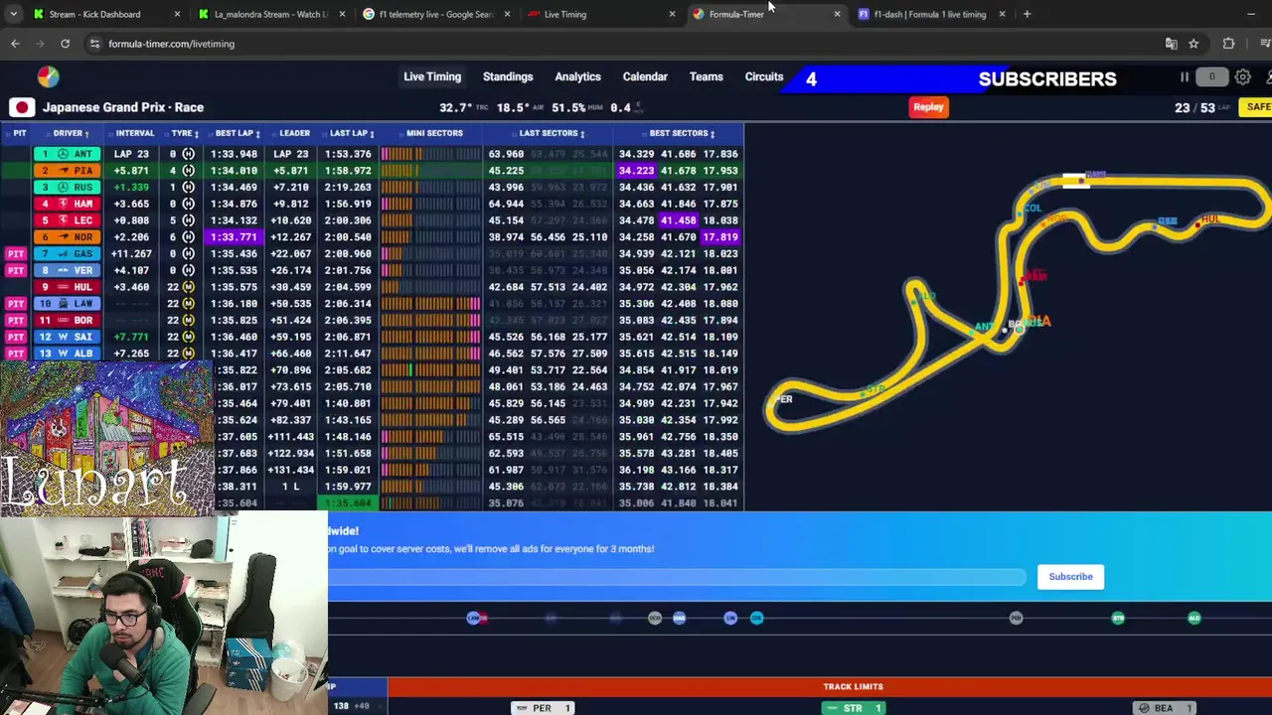Select the NOR driver row badge
This screenshot has height=715, width=1272.
(67, 237)
